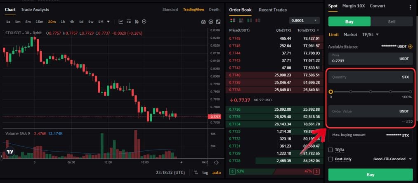
Task: Select the 1d timeframe
Action: [x=81, y=21]
